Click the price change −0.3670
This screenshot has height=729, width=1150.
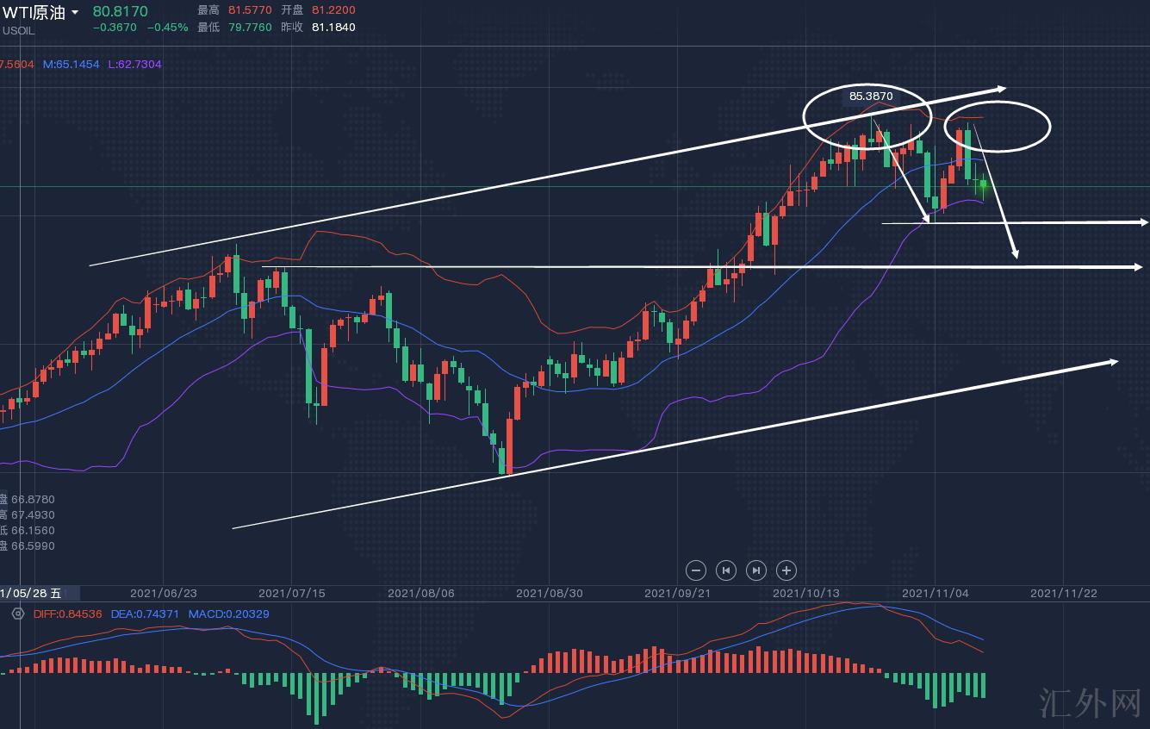click(x=115, y=28)
